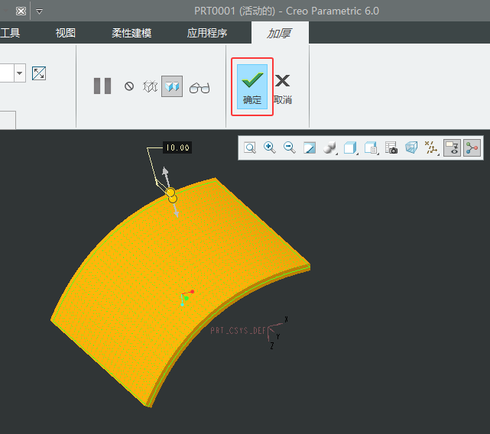The height and width of the screenshot is (434, 490).
Task: Flip thicken direction arrow icon
Action: (39, 73)
